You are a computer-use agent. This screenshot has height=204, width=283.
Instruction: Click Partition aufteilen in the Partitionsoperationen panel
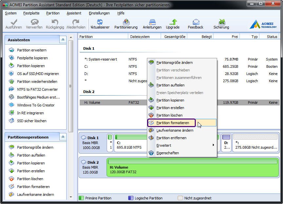point(31,155)
